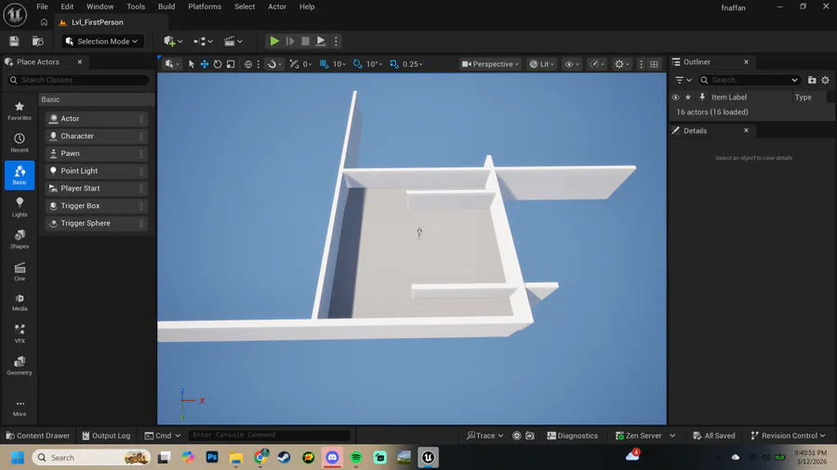Pick the Character actor entry

pos(96,136)
